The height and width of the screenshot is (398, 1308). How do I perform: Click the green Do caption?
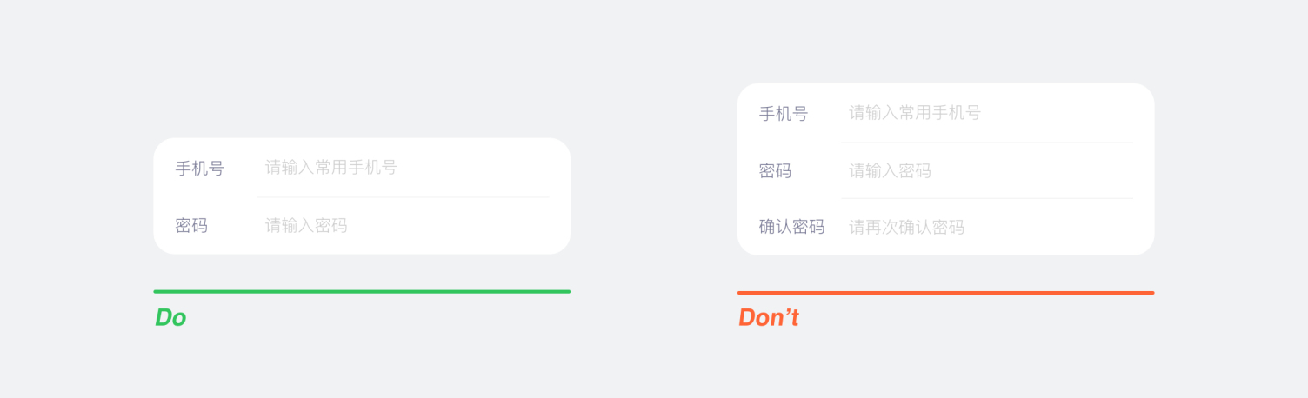click(170, 318)
